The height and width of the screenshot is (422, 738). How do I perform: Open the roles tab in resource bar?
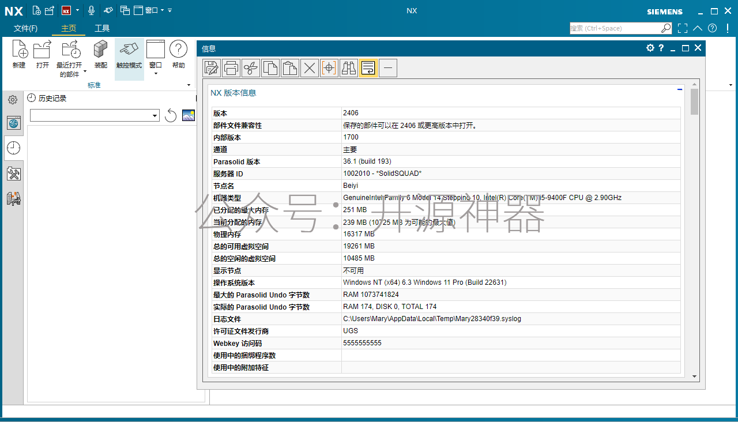pyautogui.click(x=14, y=199)
